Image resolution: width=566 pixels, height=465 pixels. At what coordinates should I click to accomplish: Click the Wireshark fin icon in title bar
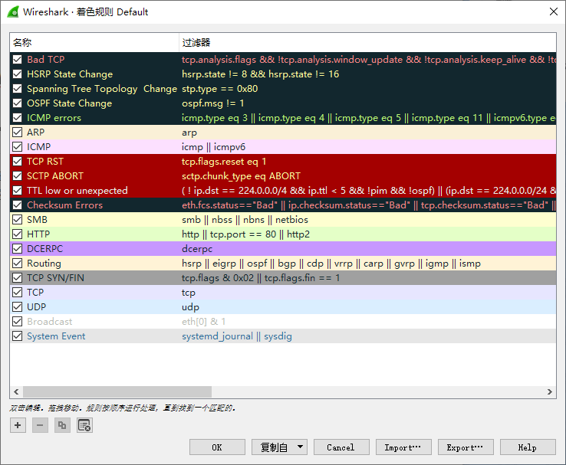click(12, 11)
